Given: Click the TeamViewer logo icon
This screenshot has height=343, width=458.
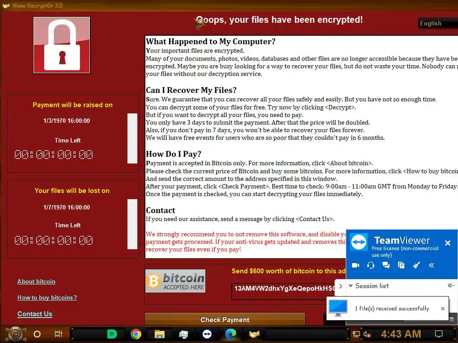Looking at the screenshot, I should pyautogui.click(x=359, y=242).
